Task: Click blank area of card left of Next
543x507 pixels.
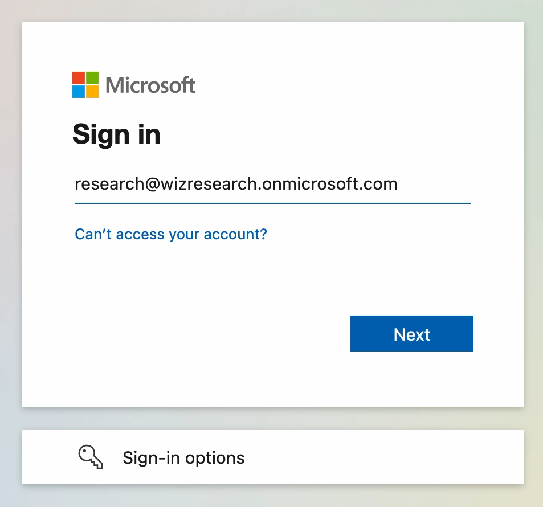Action: point(208,334)
